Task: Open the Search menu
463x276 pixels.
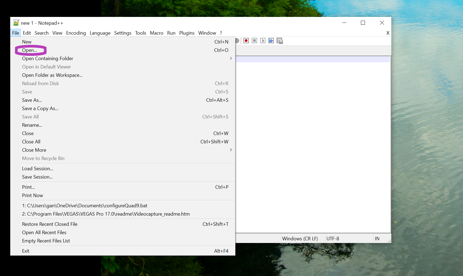Action: coord(42,33)
